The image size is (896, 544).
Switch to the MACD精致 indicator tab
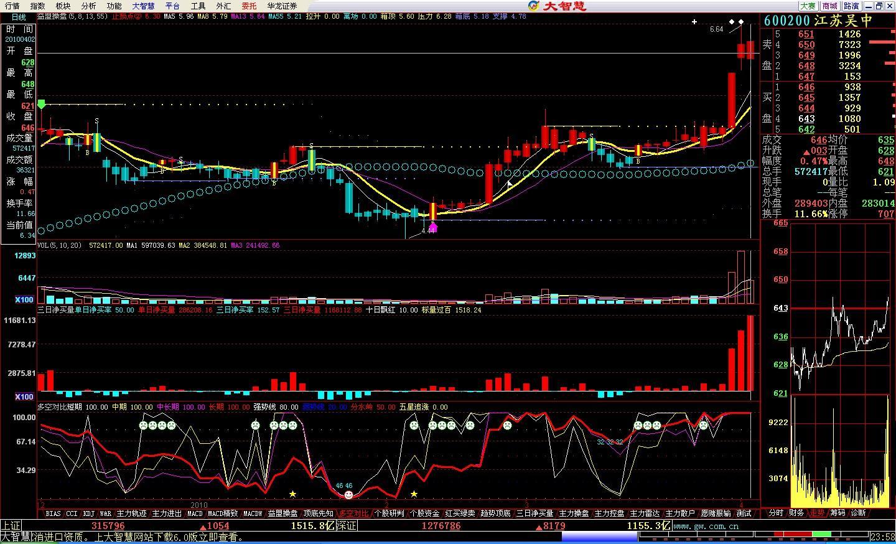(x=223, y=514)
